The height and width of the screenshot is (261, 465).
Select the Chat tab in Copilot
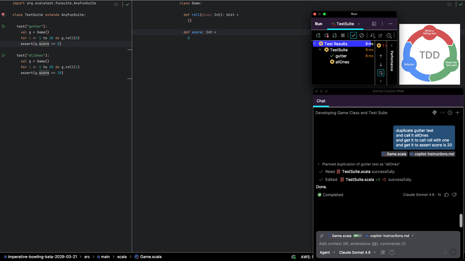321,101
